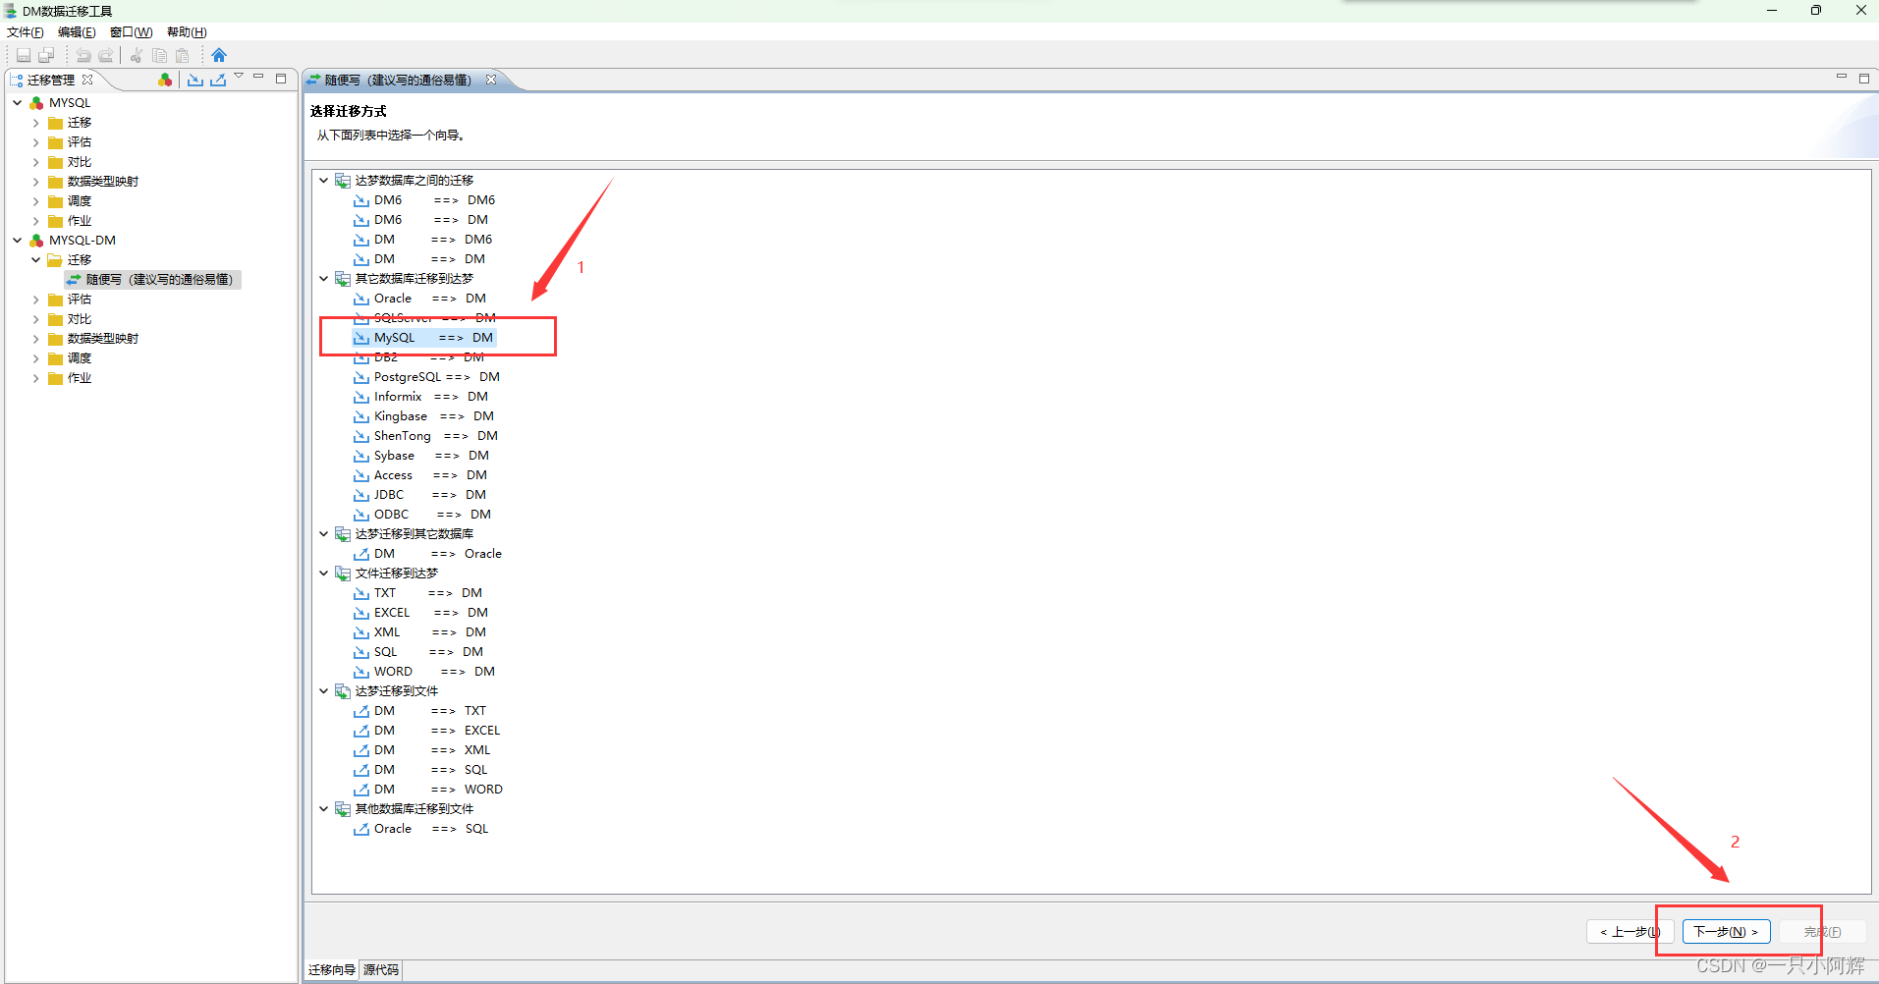Redo the last action
This screenshot has width=1879, height=984.
pos(105,55)
